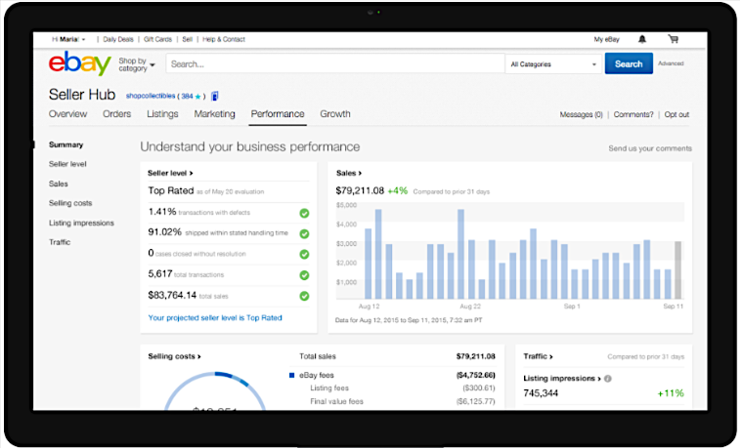Open Help & Contact link
Viewport: 740px width, 448px height.
pyautogui.click(x=224, y=40)
